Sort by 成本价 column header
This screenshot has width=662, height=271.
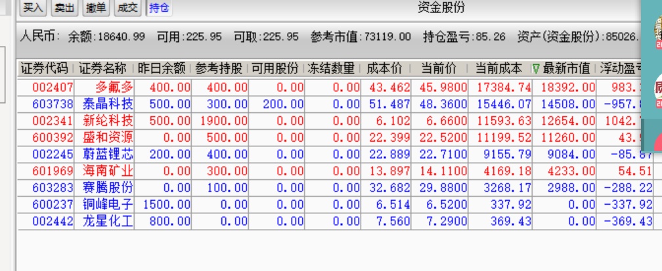point(384,68)
